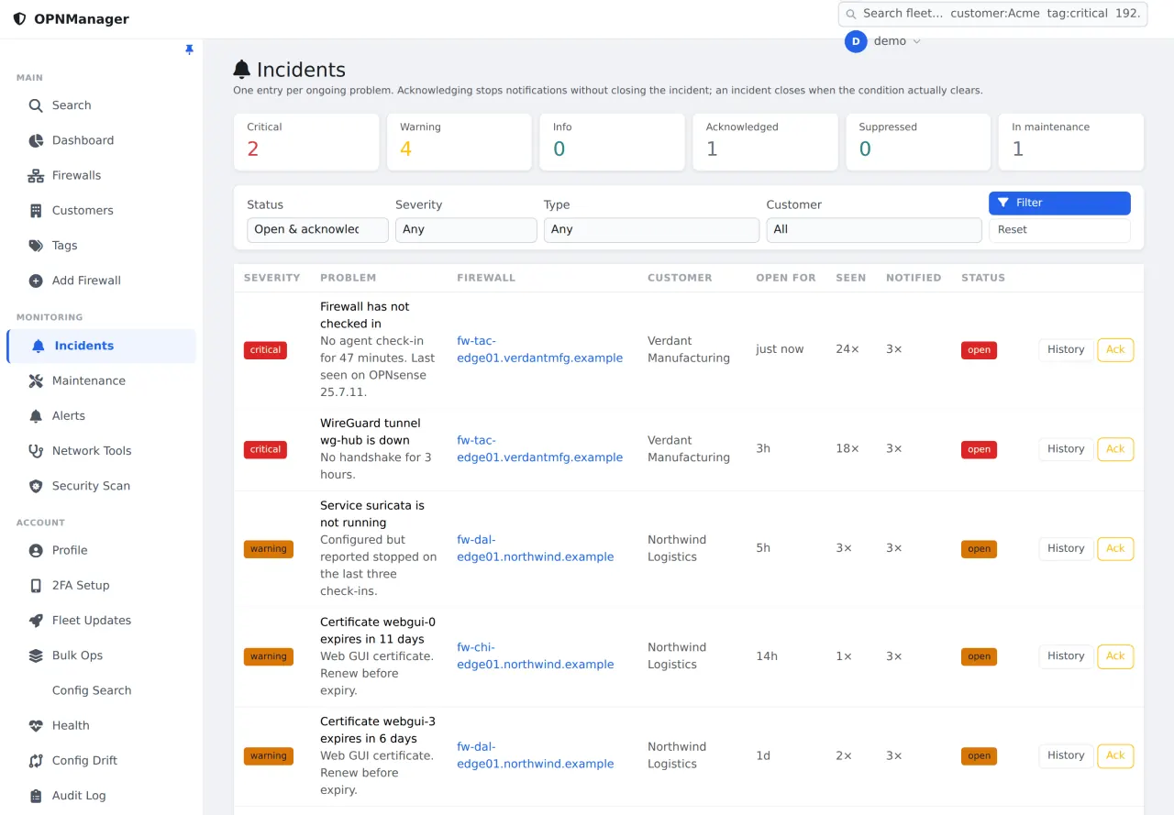The width and height of the screenshot is (1174, 815).
Task: Click the pin sidebar icon
Action: click(189, 50)
